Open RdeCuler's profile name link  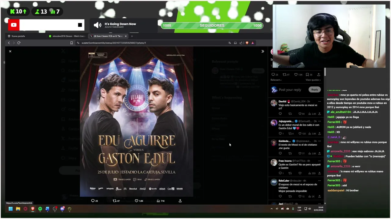(x=284, y=181)
